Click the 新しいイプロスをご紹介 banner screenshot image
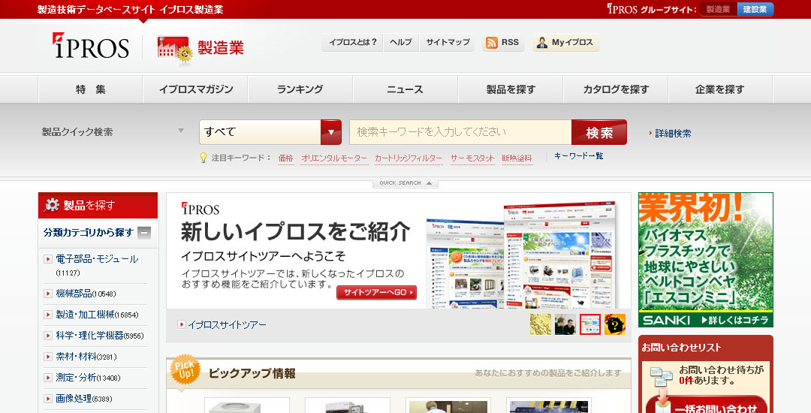The width and height of the screenshot is (811, 413). (523, 255)
